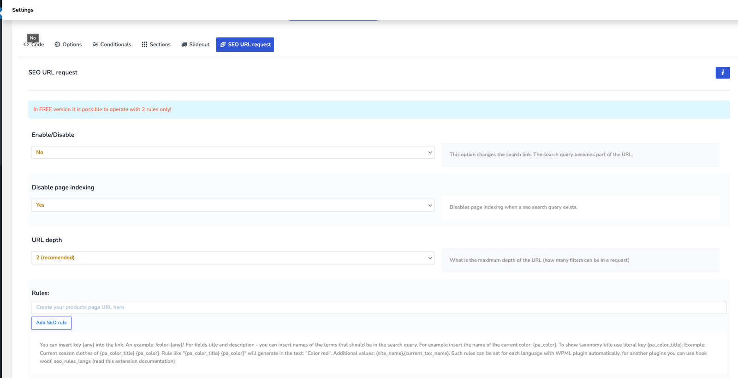Switch to the Sections tab
This screenshot has width=738, height=378.
160,45
